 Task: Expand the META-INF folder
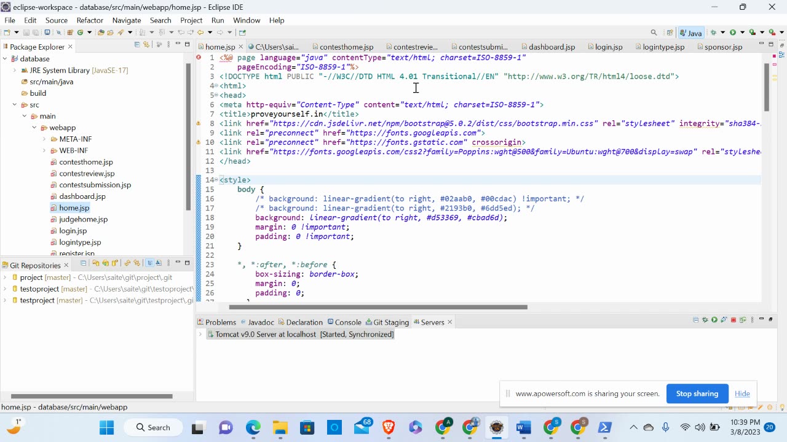pos(44,139)
